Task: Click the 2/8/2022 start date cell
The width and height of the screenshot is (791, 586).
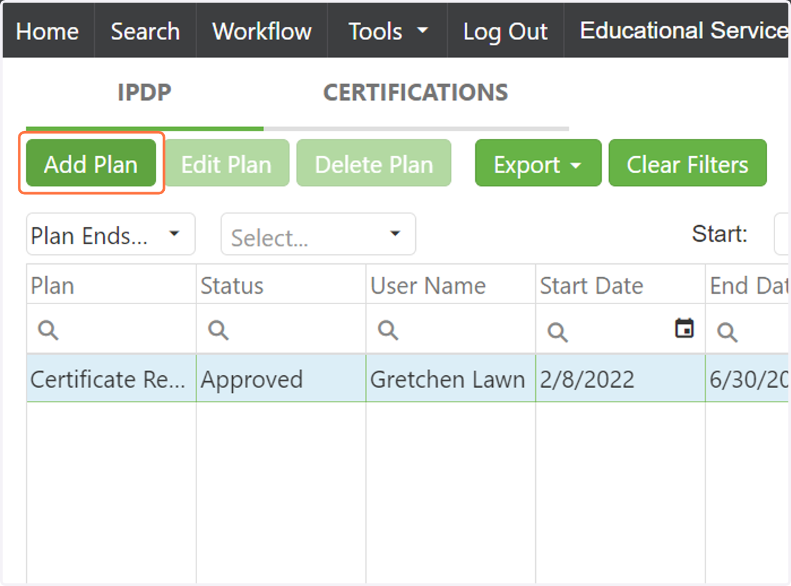Action: [620, 379]
